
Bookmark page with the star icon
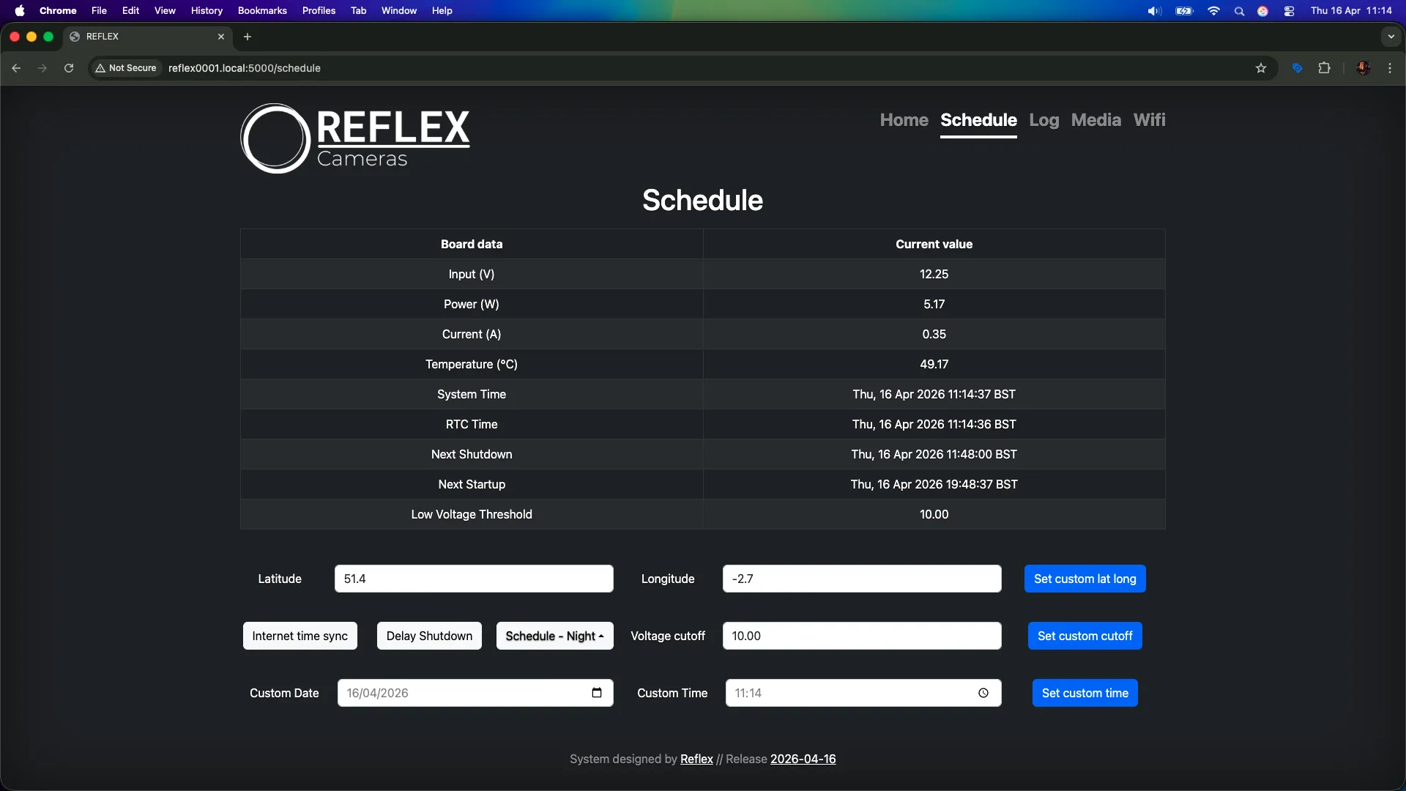point(1261,68)
